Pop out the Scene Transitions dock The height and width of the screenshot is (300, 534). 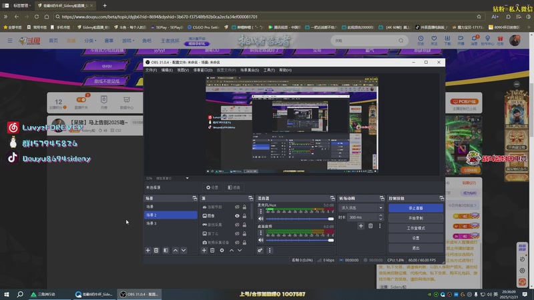click(382, 198)
